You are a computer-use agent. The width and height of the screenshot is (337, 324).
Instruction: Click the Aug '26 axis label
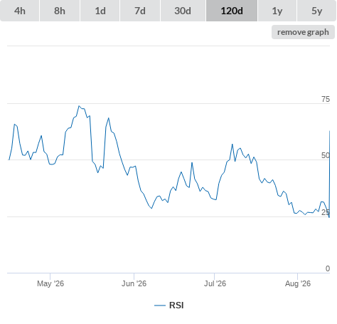(298, 283)
